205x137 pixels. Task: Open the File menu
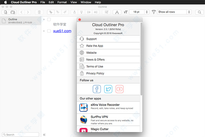[x=43, y=2]
